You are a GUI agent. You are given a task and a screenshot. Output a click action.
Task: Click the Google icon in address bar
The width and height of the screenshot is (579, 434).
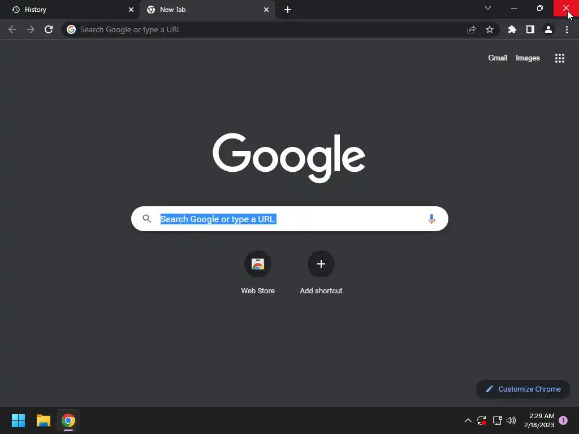pyautogui.click(x=71, y=29)
